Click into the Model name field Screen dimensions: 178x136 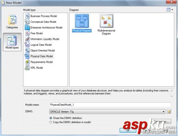coord(110,105)
